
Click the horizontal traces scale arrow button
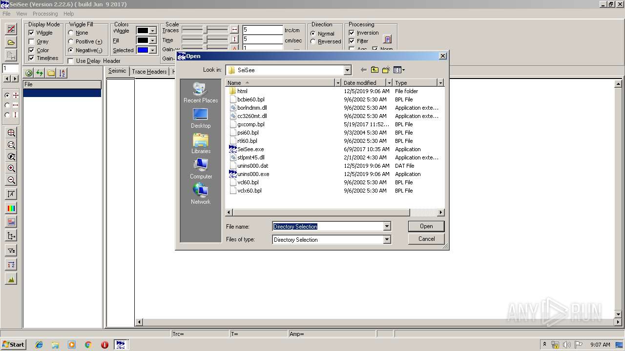pos(234,30)
